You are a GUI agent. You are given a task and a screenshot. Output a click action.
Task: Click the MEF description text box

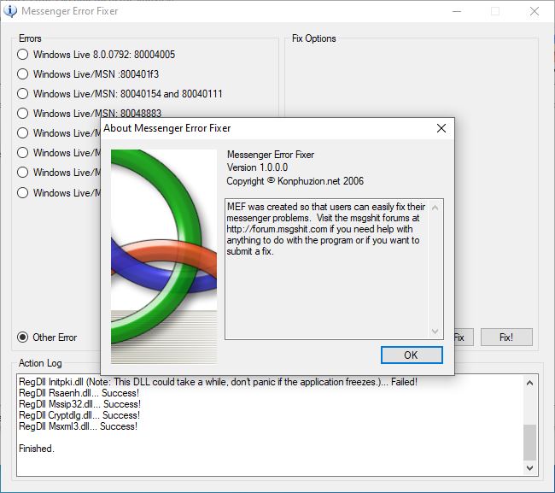(x=334, y=269)
